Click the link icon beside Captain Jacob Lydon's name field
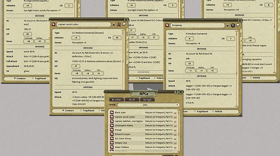The height and width of the screenshot is (156, 280). pos(54,24)
